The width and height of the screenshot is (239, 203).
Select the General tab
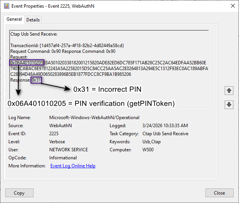14,19
